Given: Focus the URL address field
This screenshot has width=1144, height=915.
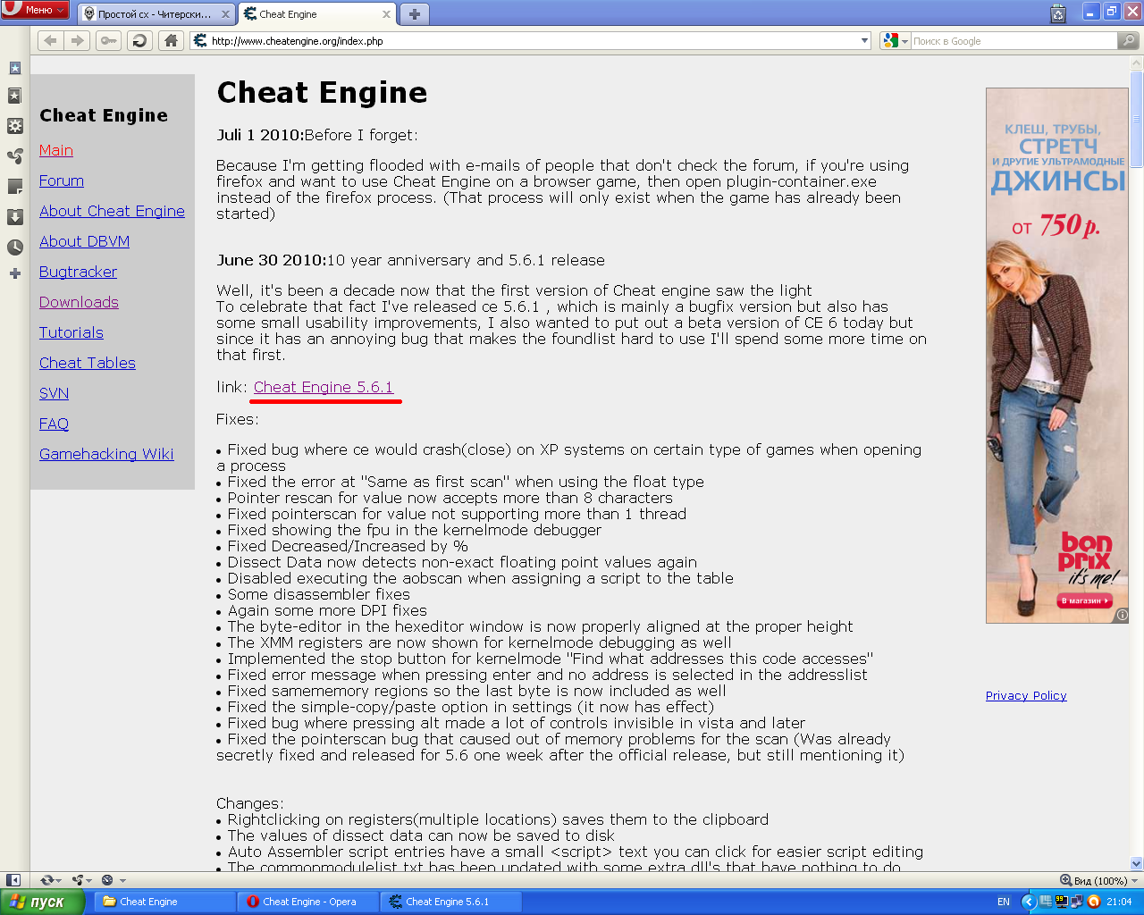Looking at the screenshot, I should (x=534, y=40).
